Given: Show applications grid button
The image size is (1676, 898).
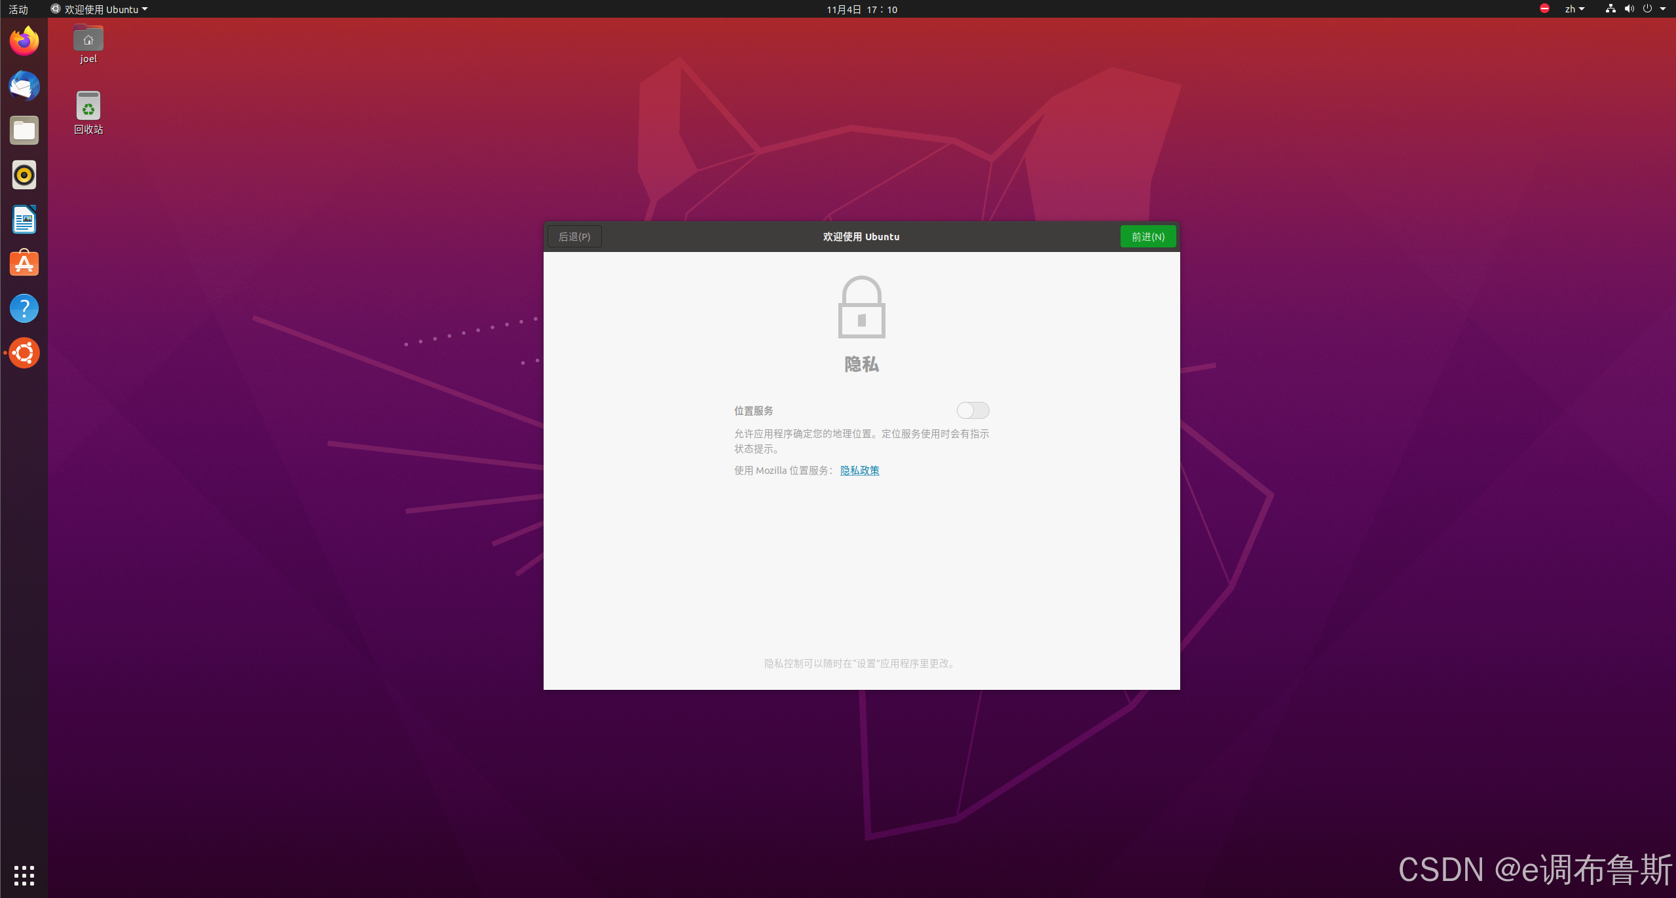Looking at the screenshot, I should 24,875.
